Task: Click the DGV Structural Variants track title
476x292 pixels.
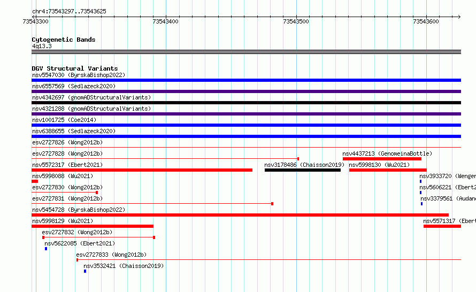Action: [x=75, y=68]
